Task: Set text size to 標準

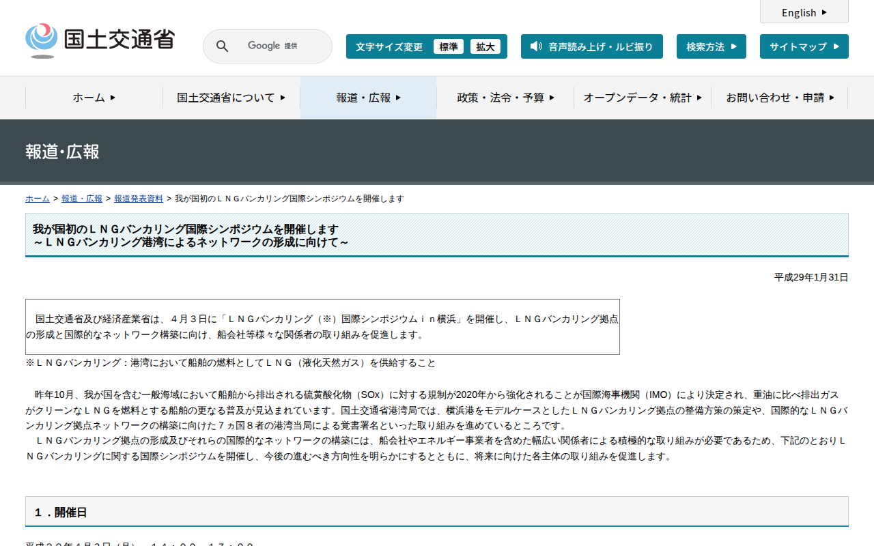Action: [x=448, y=46]
